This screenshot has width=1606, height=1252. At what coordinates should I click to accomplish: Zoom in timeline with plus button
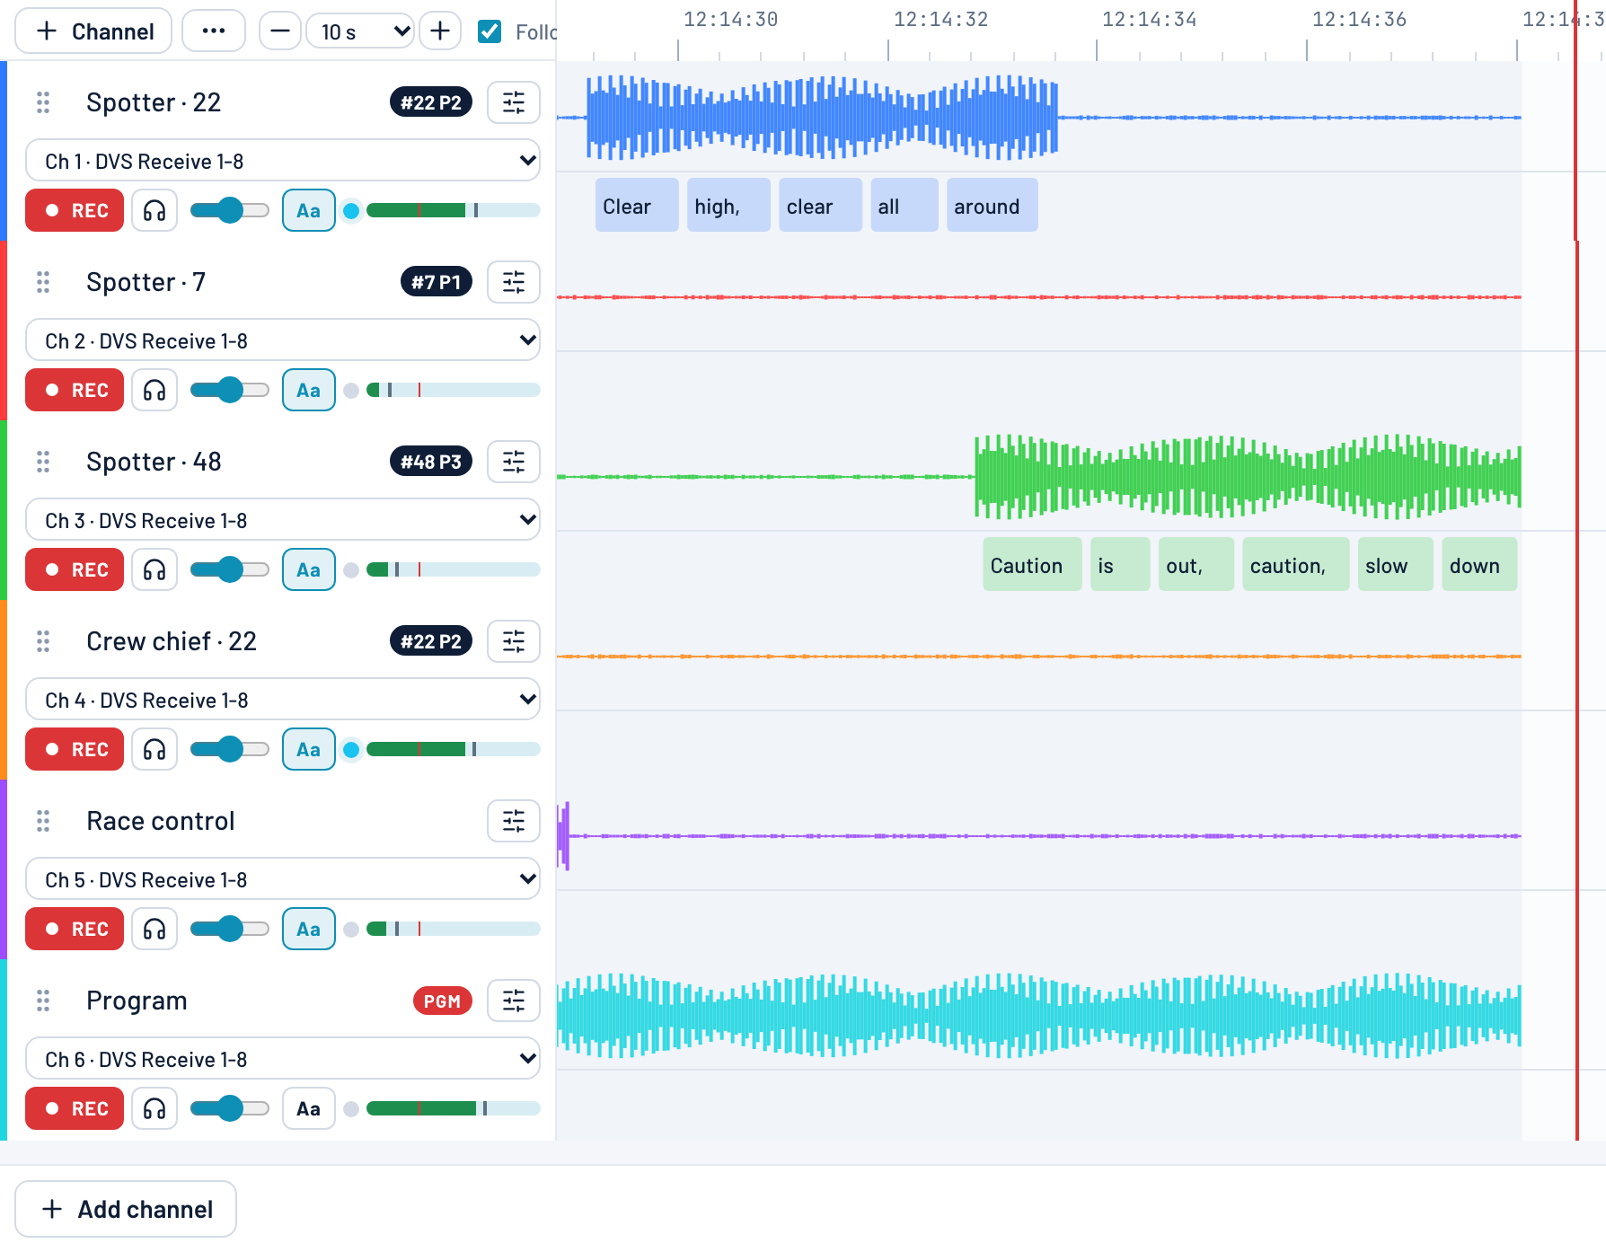click(x=440, y=31)
